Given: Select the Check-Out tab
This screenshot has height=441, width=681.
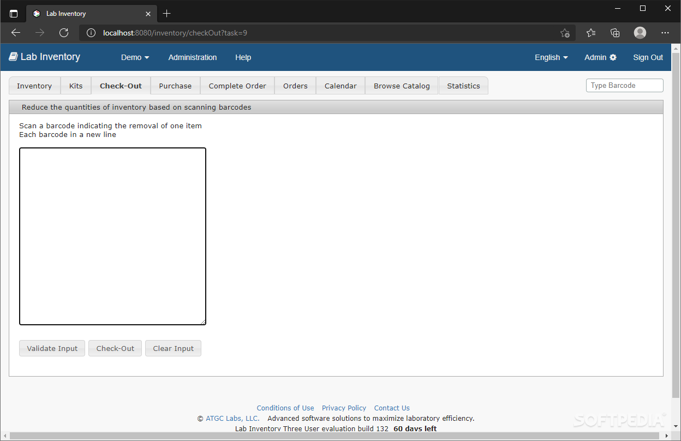Looking at the screenshot, I should (121, 86).
